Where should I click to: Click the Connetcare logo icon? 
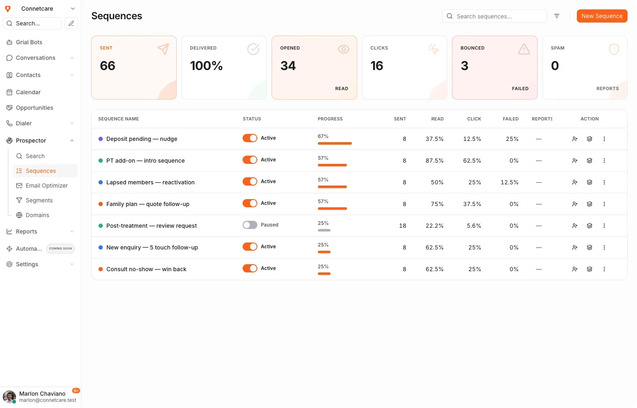[8, 9]
